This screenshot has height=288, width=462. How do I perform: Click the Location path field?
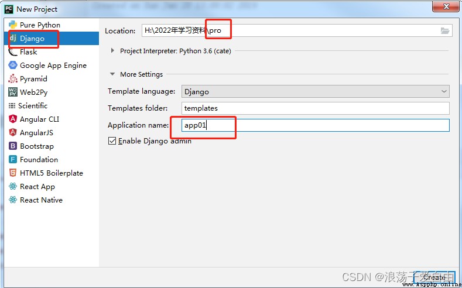point(297,30)
